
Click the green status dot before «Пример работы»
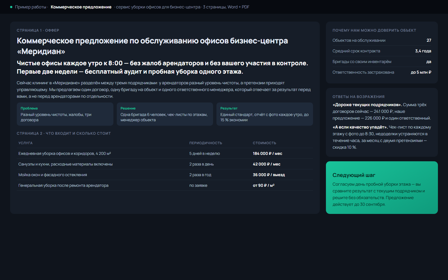point(11,7)
